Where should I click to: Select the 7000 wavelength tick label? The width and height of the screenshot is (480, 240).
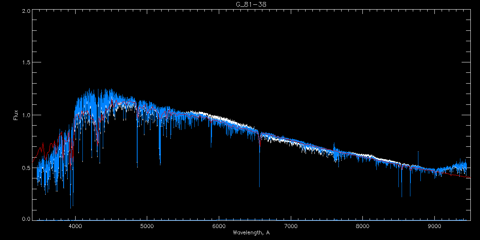[291, 226]
